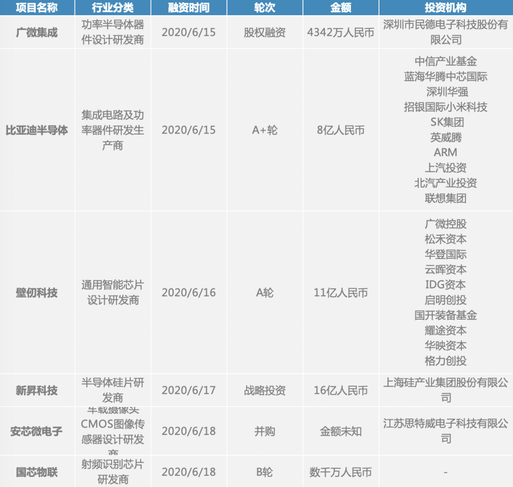Click the 股权融资 round cell

[265, 32]
